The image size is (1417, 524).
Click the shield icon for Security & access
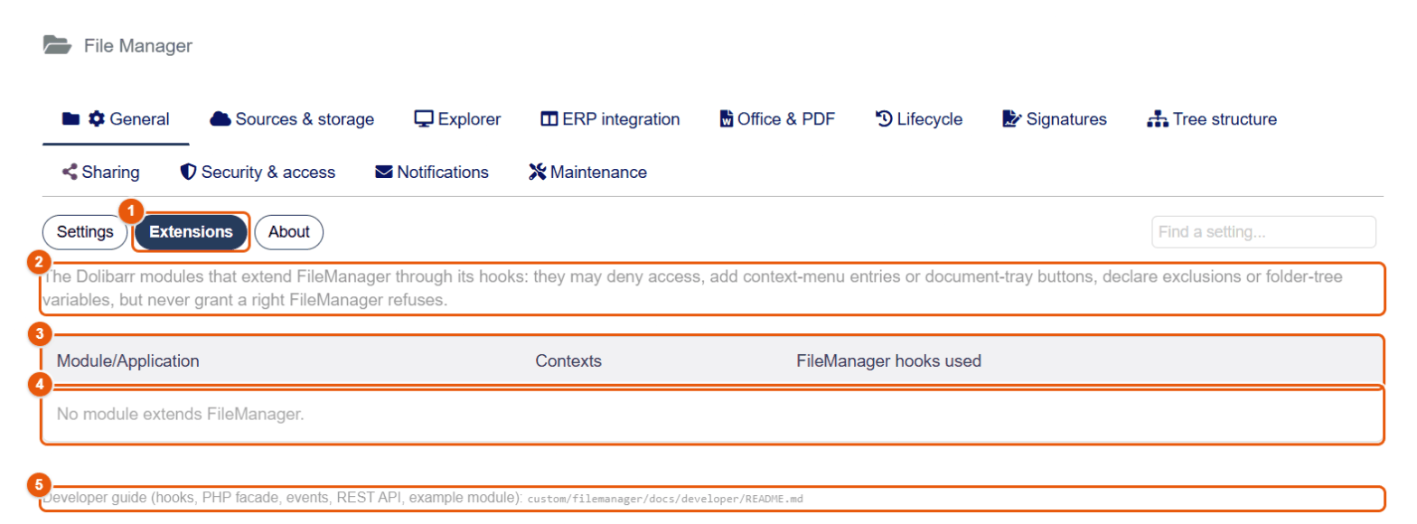(189, 172)
